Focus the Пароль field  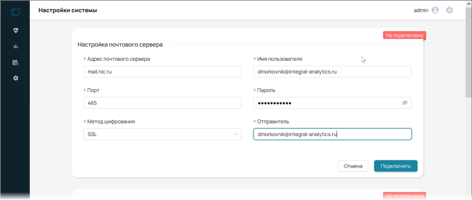(x=332, y=103)
